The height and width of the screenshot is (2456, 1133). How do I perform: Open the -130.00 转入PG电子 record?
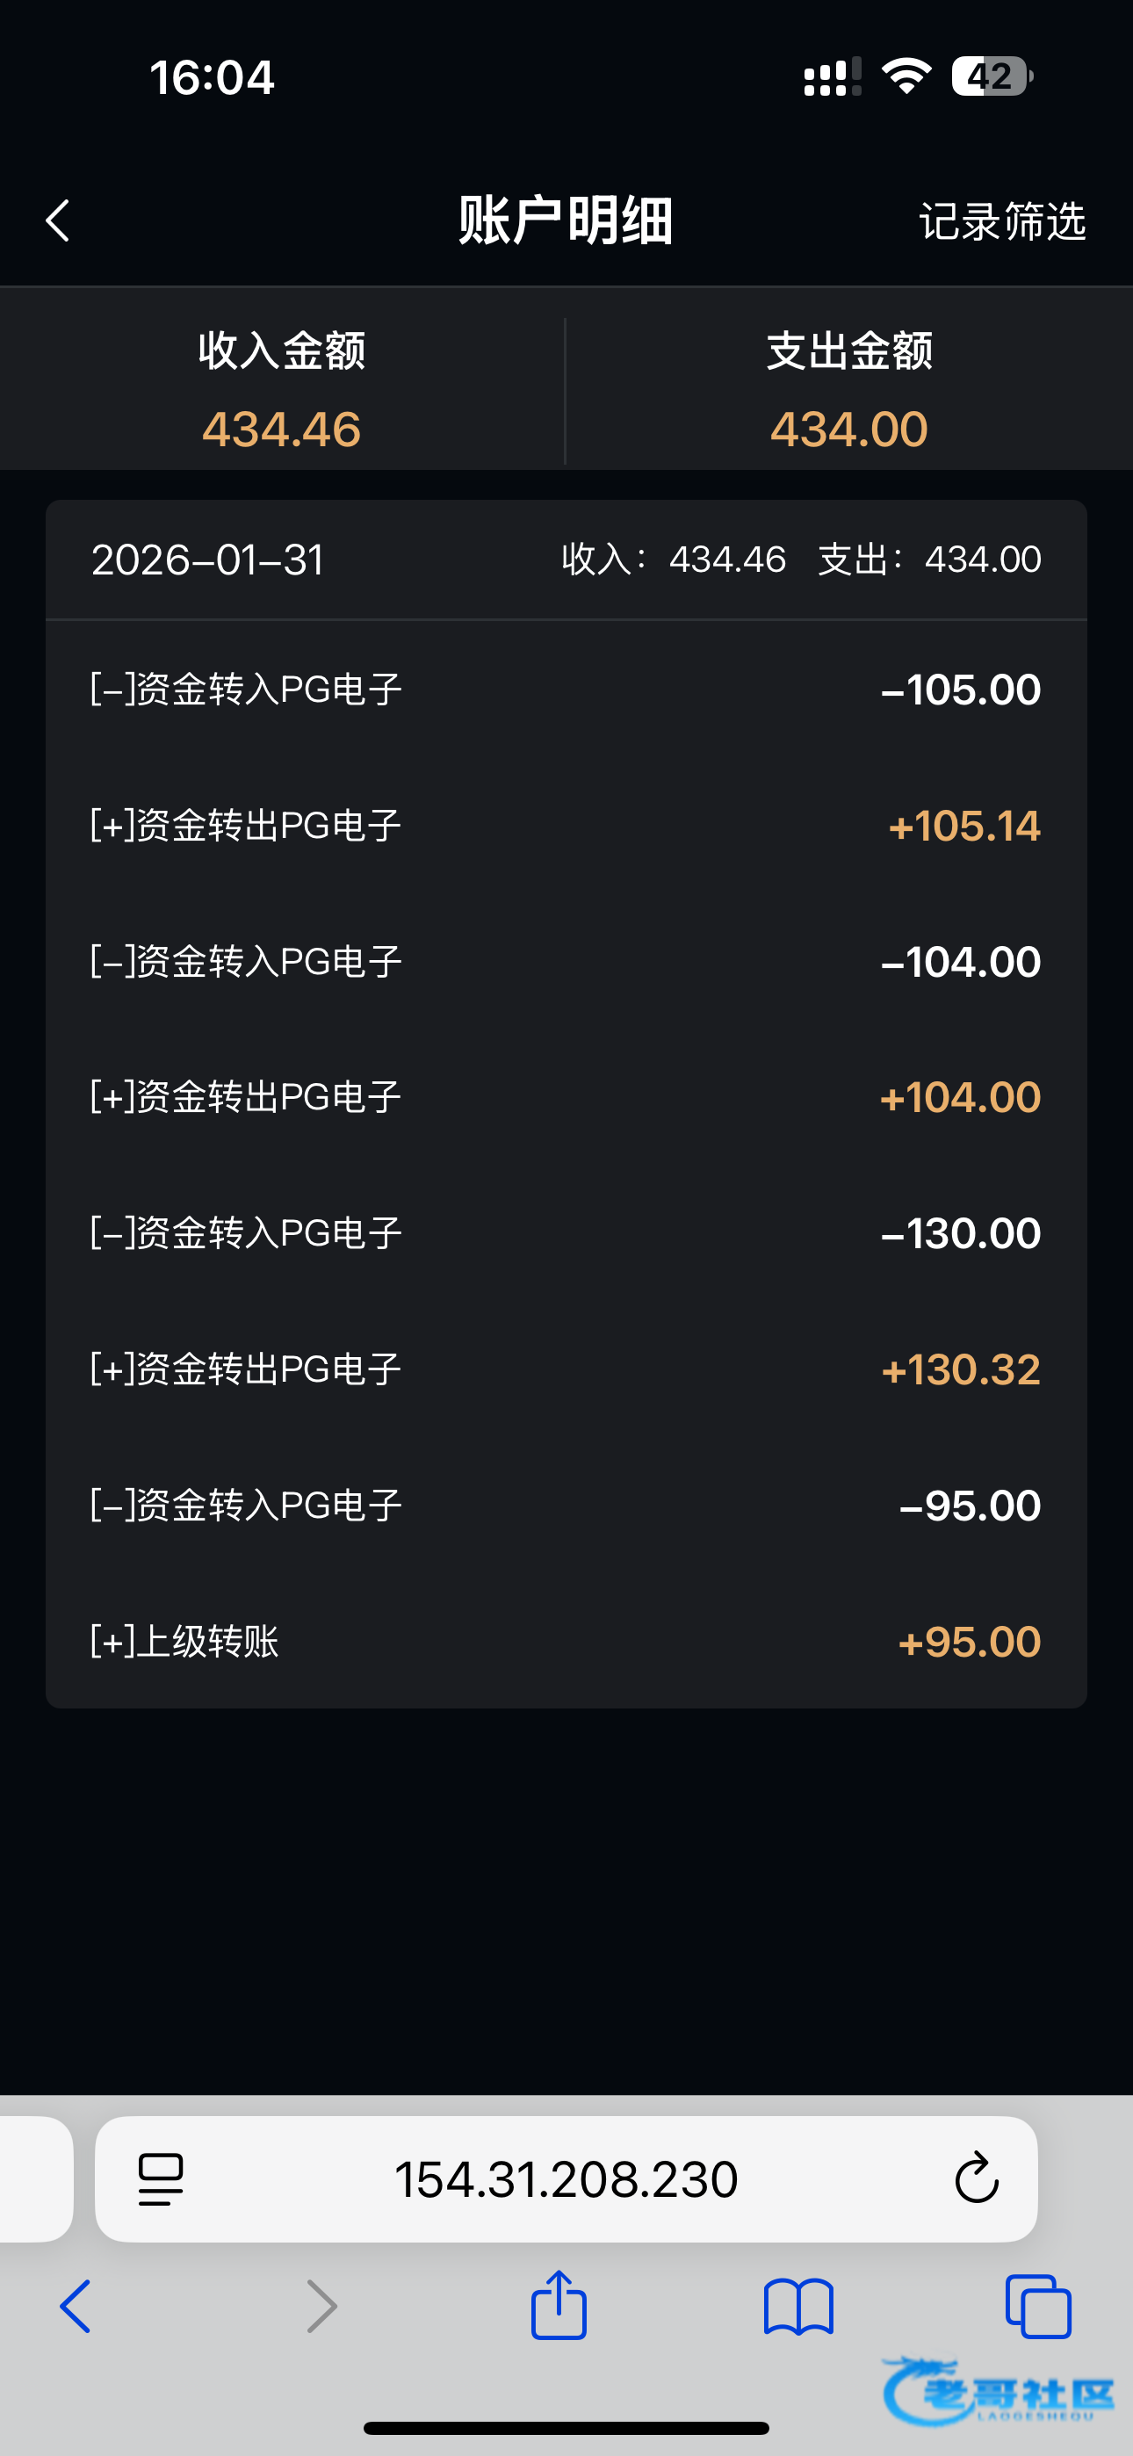(566, 1234)
